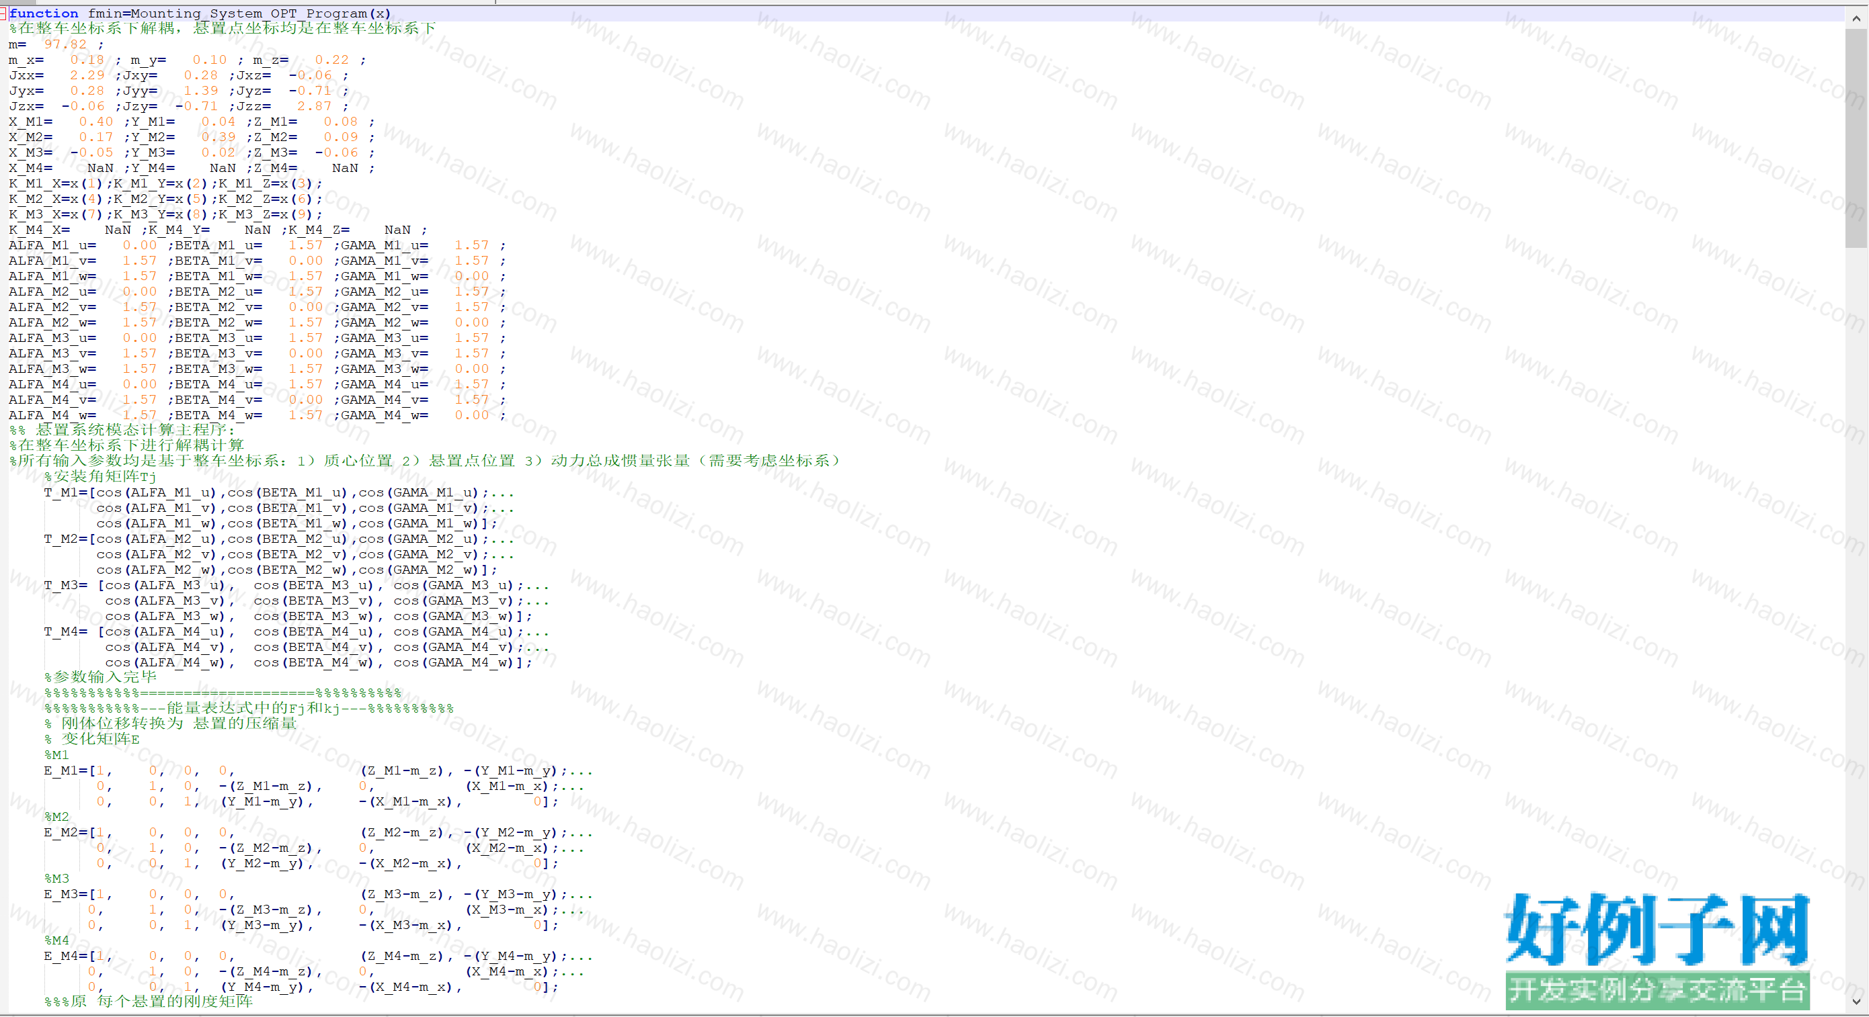Image resolution: width=1869 pixels, height=1017 pixels.
Task: Click the '%M4' comment line
Action: (x=56, y=940)
